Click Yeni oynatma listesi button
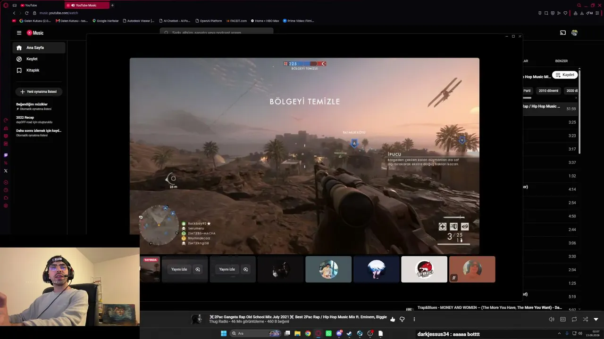The image size is (604, 339). click(39, 92)
